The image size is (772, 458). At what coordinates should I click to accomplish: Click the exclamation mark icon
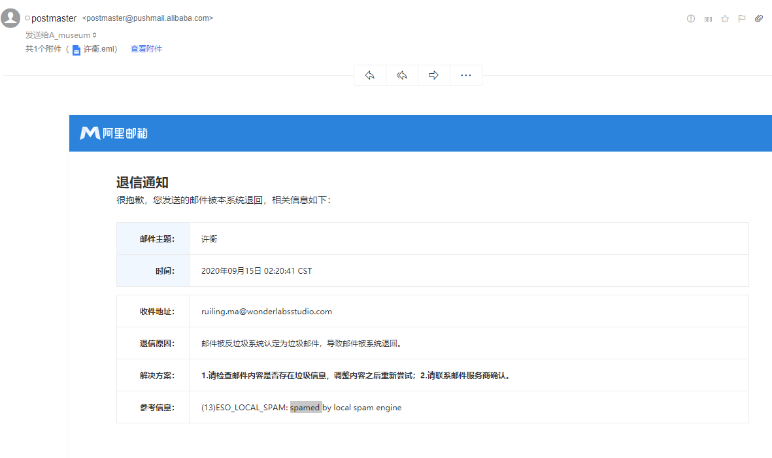click(x=691, y=19)
